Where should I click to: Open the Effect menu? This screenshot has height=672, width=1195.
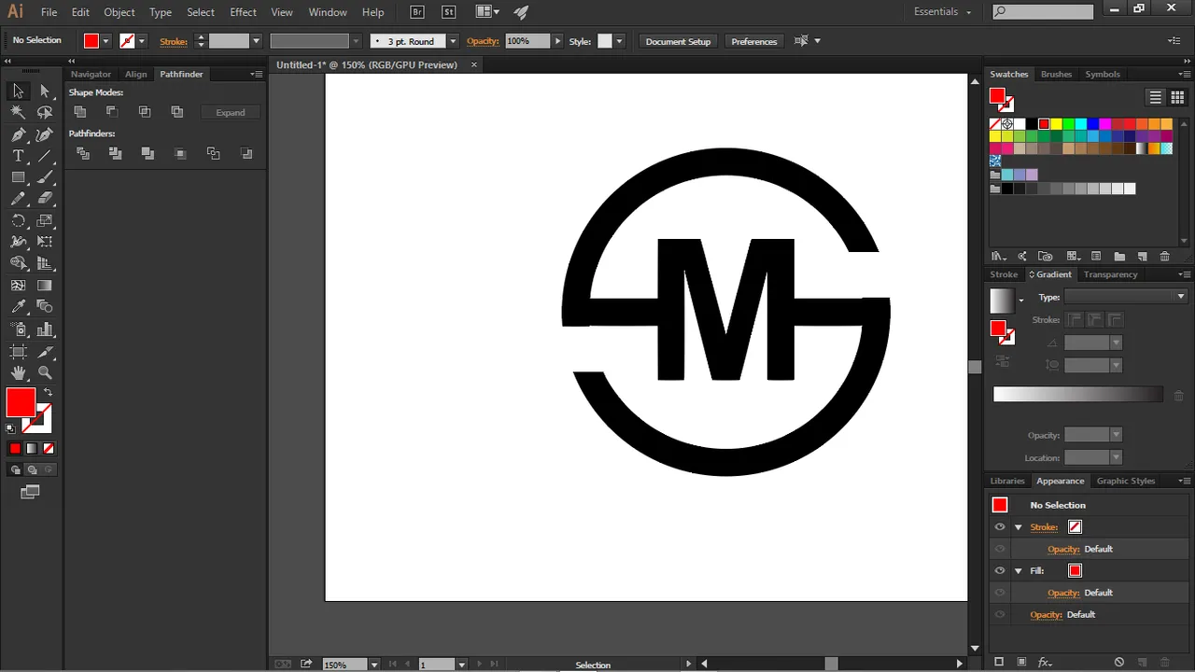point(243,12)
